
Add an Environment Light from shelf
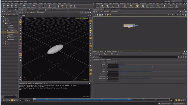(x=137, y=6)
